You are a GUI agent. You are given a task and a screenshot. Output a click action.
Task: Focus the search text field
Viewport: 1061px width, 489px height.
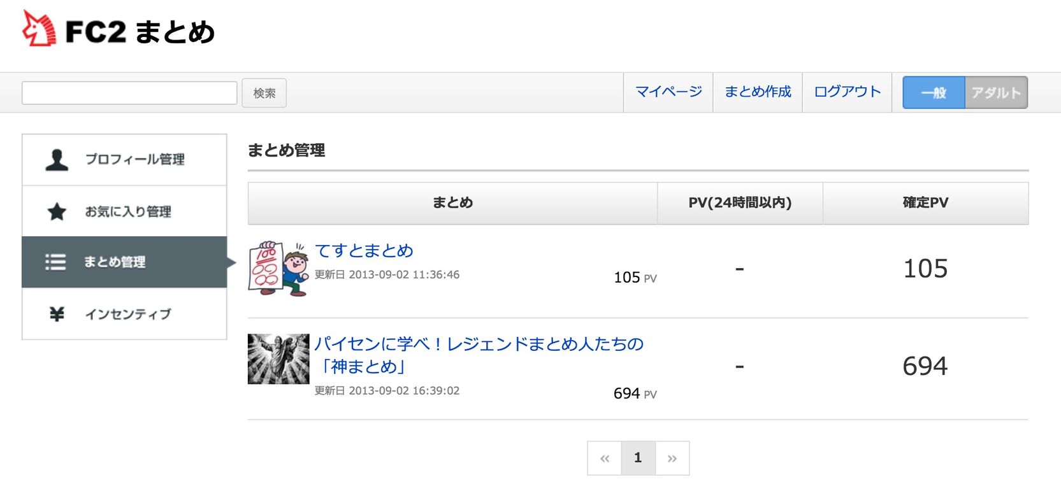129,93
